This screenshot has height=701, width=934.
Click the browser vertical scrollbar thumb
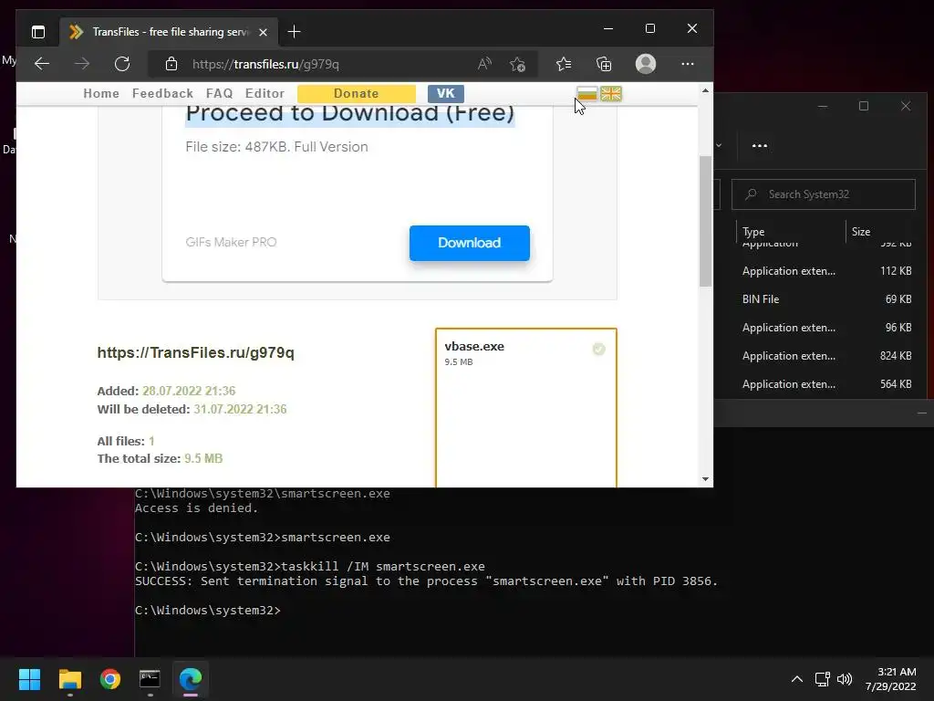tap(705, 221)
